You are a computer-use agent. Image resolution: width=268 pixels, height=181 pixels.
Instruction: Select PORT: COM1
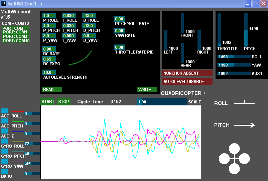click(15, 32)
